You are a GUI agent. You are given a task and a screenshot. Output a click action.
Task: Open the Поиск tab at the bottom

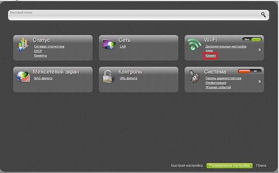click(261, 165)
